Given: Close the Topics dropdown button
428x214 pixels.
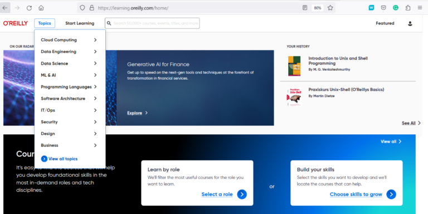Looking at the screenshot, I should click(x=45, y=23).
